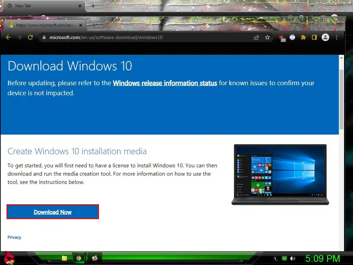The width and height of the screenshot is (353, 265).
Task: Click the striped round extension icon
Action: pos(292,37)
